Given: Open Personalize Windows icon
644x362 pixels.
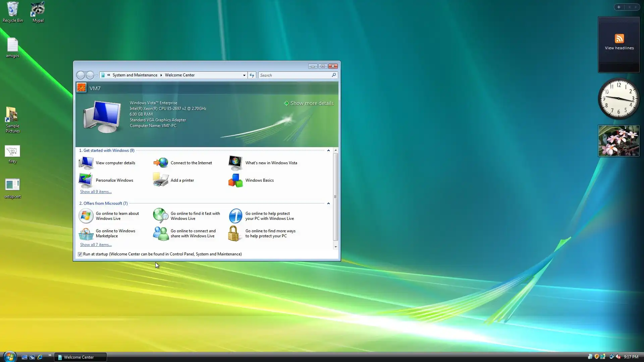Looking at the screenshot, I should tap(86, 180).
